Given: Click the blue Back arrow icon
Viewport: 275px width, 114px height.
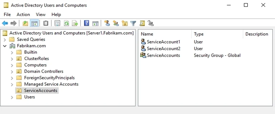Looking at the screenshot, I should (x=5, y=23).
